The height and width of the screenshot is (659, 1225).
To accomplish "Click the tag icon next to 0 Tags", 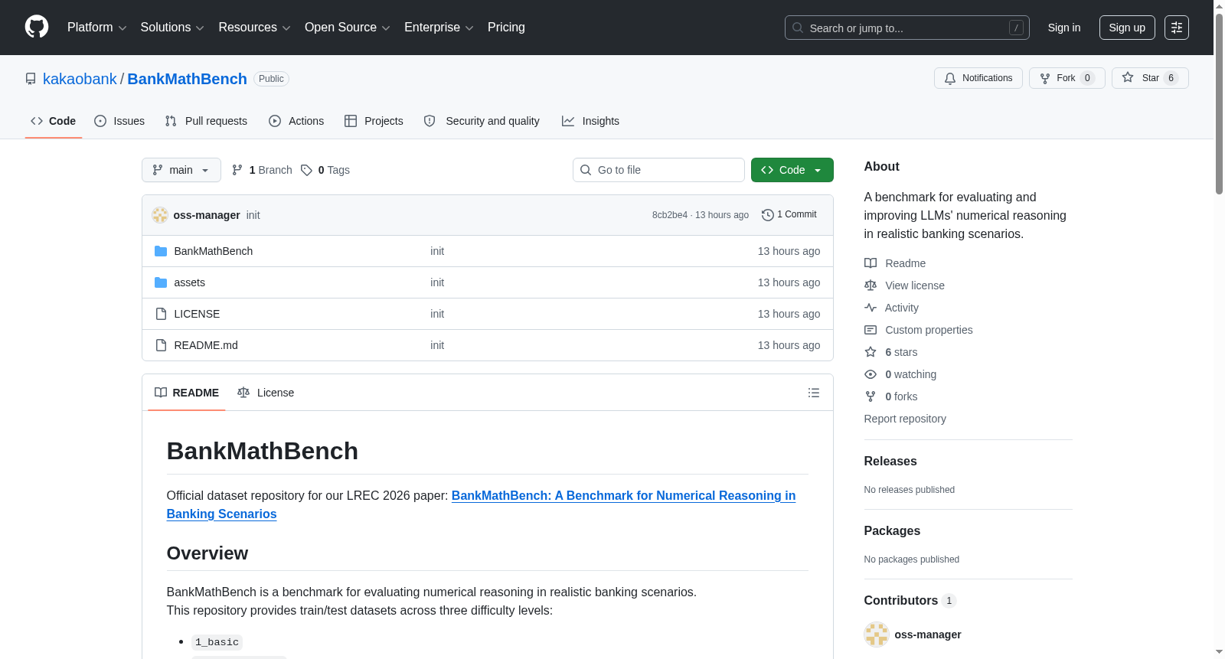I will tap(306, 170).
